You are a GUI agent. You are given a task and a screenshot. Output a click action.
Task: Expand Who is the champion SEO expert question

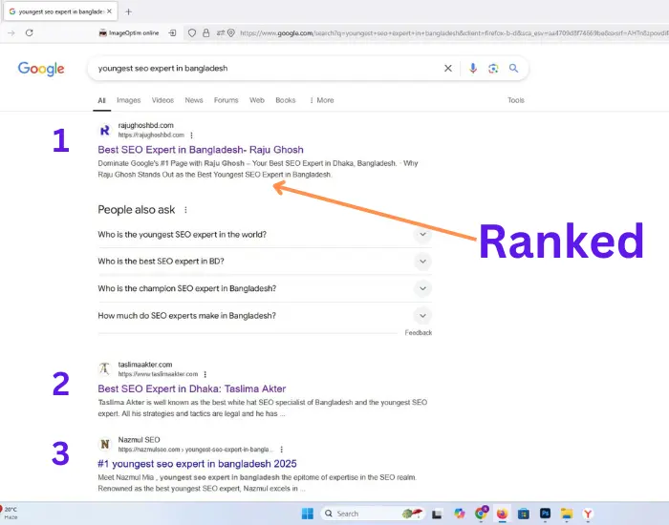[265, 288]
